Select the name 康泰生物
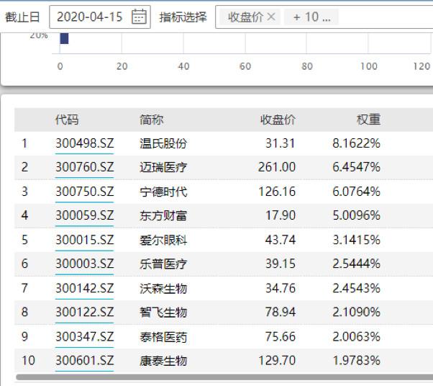This screenshot has height=386, width=433. pyautogui.click(x=163, y=361)
